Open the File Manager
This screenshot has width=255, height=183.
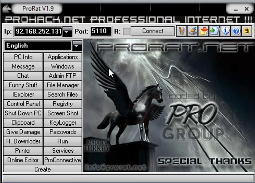tap(63, 85)
